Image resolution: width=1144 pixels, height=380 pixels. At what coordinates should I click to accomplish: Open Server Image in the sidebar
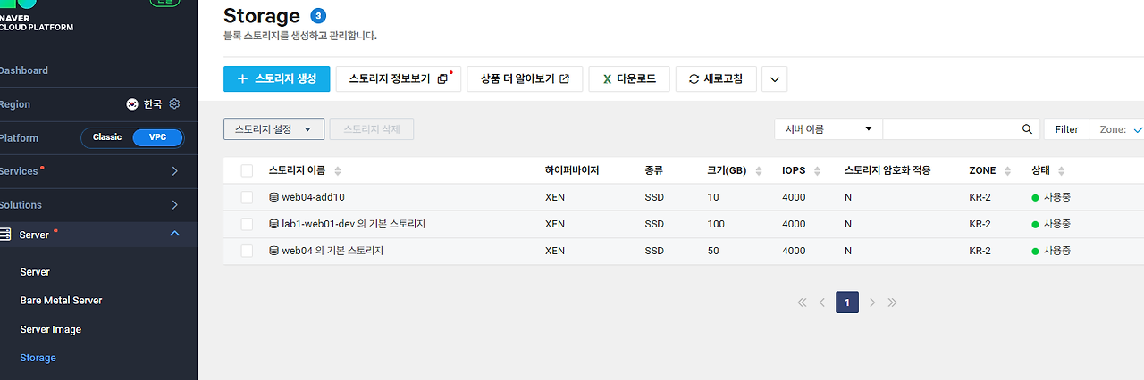[51, 329]
